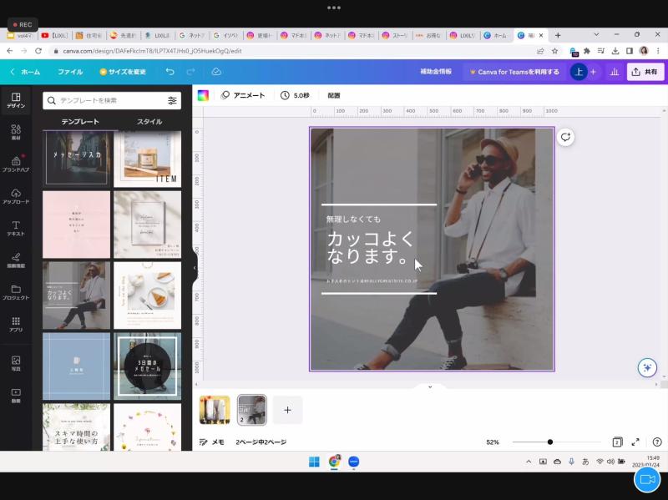Open the 5.0 seconds page duration
Viewport: 668px width, 500px height.
point(295,95)
